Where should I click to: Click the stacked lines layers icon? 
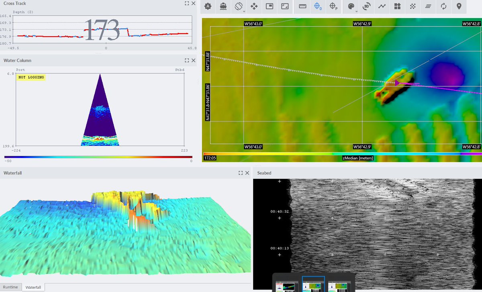coord(428,6)
